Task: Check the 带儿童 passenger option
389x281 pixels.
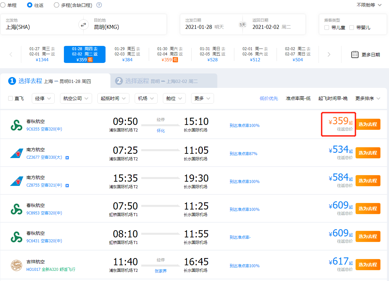Action: 327,28
